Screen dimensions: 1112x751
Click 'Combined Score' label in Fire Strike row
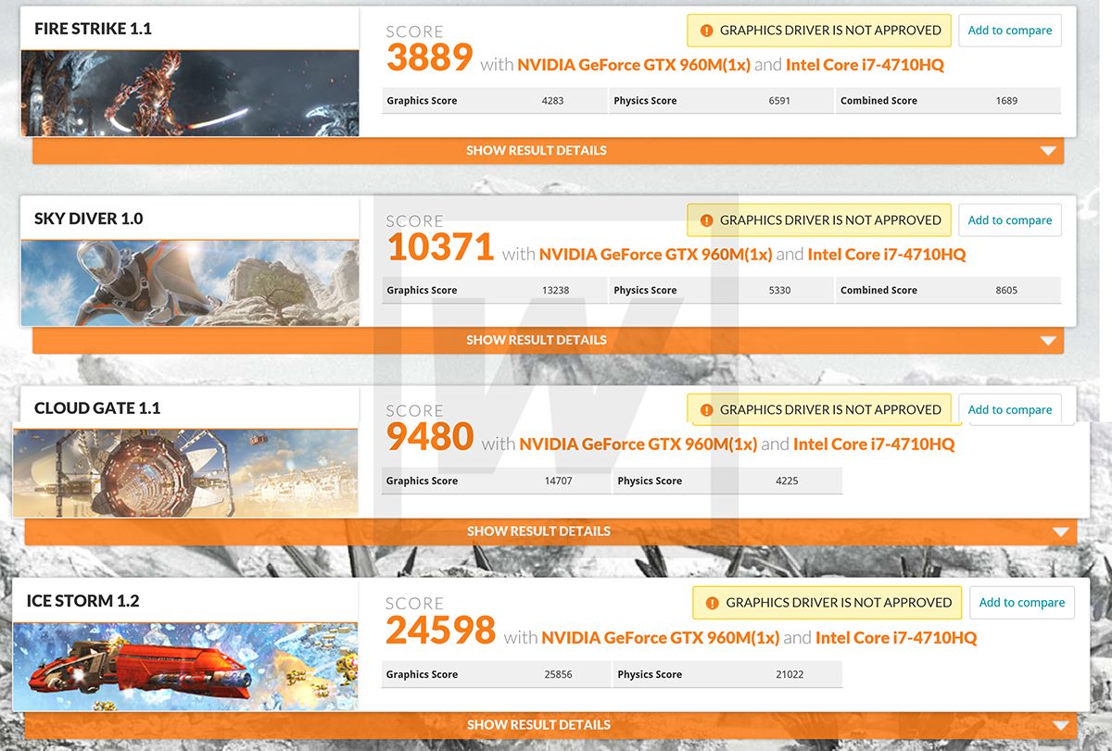click(878, 101)
